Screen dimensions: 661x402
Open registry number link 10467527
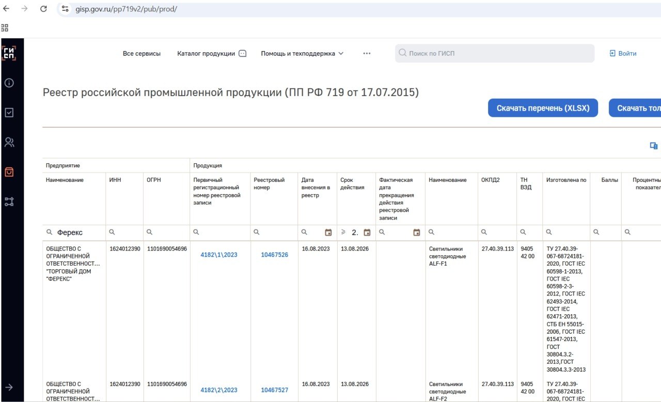[x=274, y=390]
